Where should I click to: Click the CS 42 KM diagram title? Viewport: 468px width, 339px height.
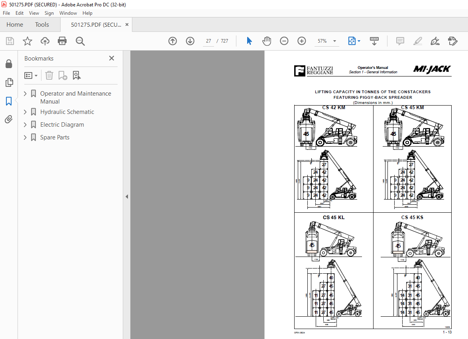pyautogui.click(x=333, y=108)
